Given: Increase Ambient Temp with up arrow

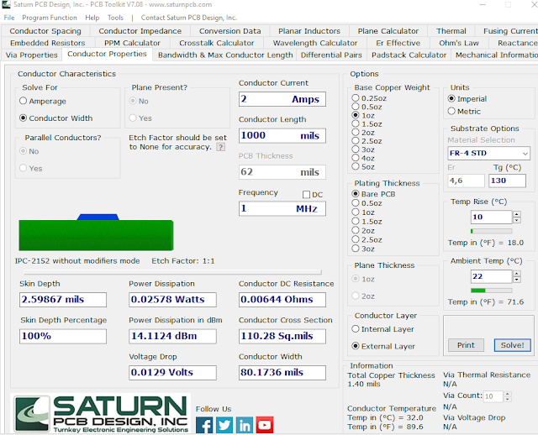Looking at the screenshot, I should coord(516,274).
